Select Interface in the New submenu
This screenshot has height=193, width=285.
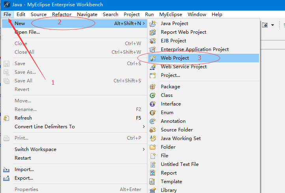[x=203, y=104]
